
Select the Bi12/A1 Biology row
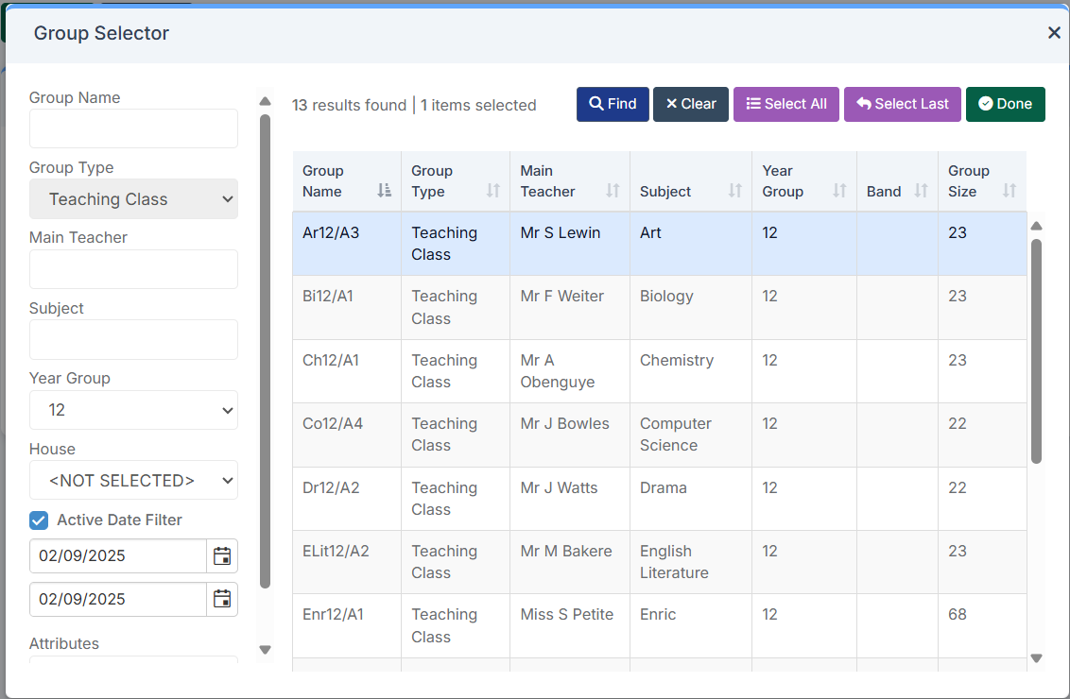659,308
